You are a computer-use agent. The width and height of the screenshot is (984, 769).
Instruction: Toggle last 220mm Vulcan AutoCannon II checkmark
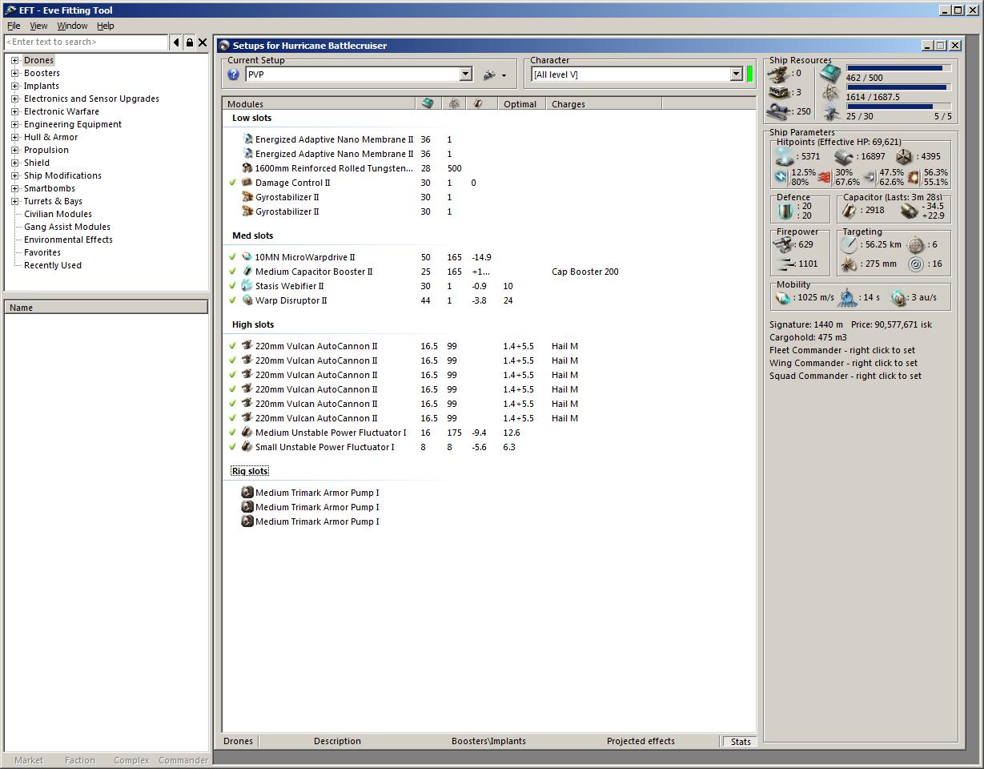[232, 418]
